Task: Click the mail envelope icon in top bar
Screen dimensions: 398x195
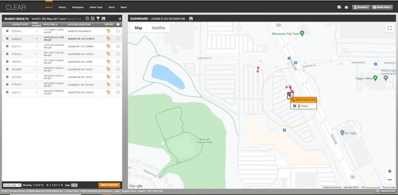Action: click(346, 7)
